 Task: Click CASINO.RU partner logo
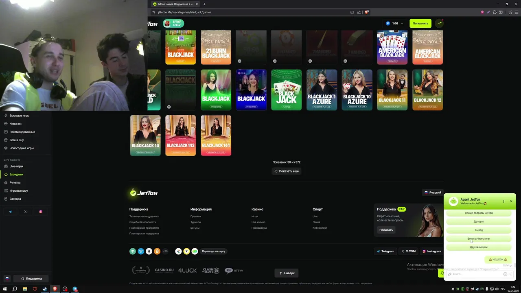tap(164, 271)
